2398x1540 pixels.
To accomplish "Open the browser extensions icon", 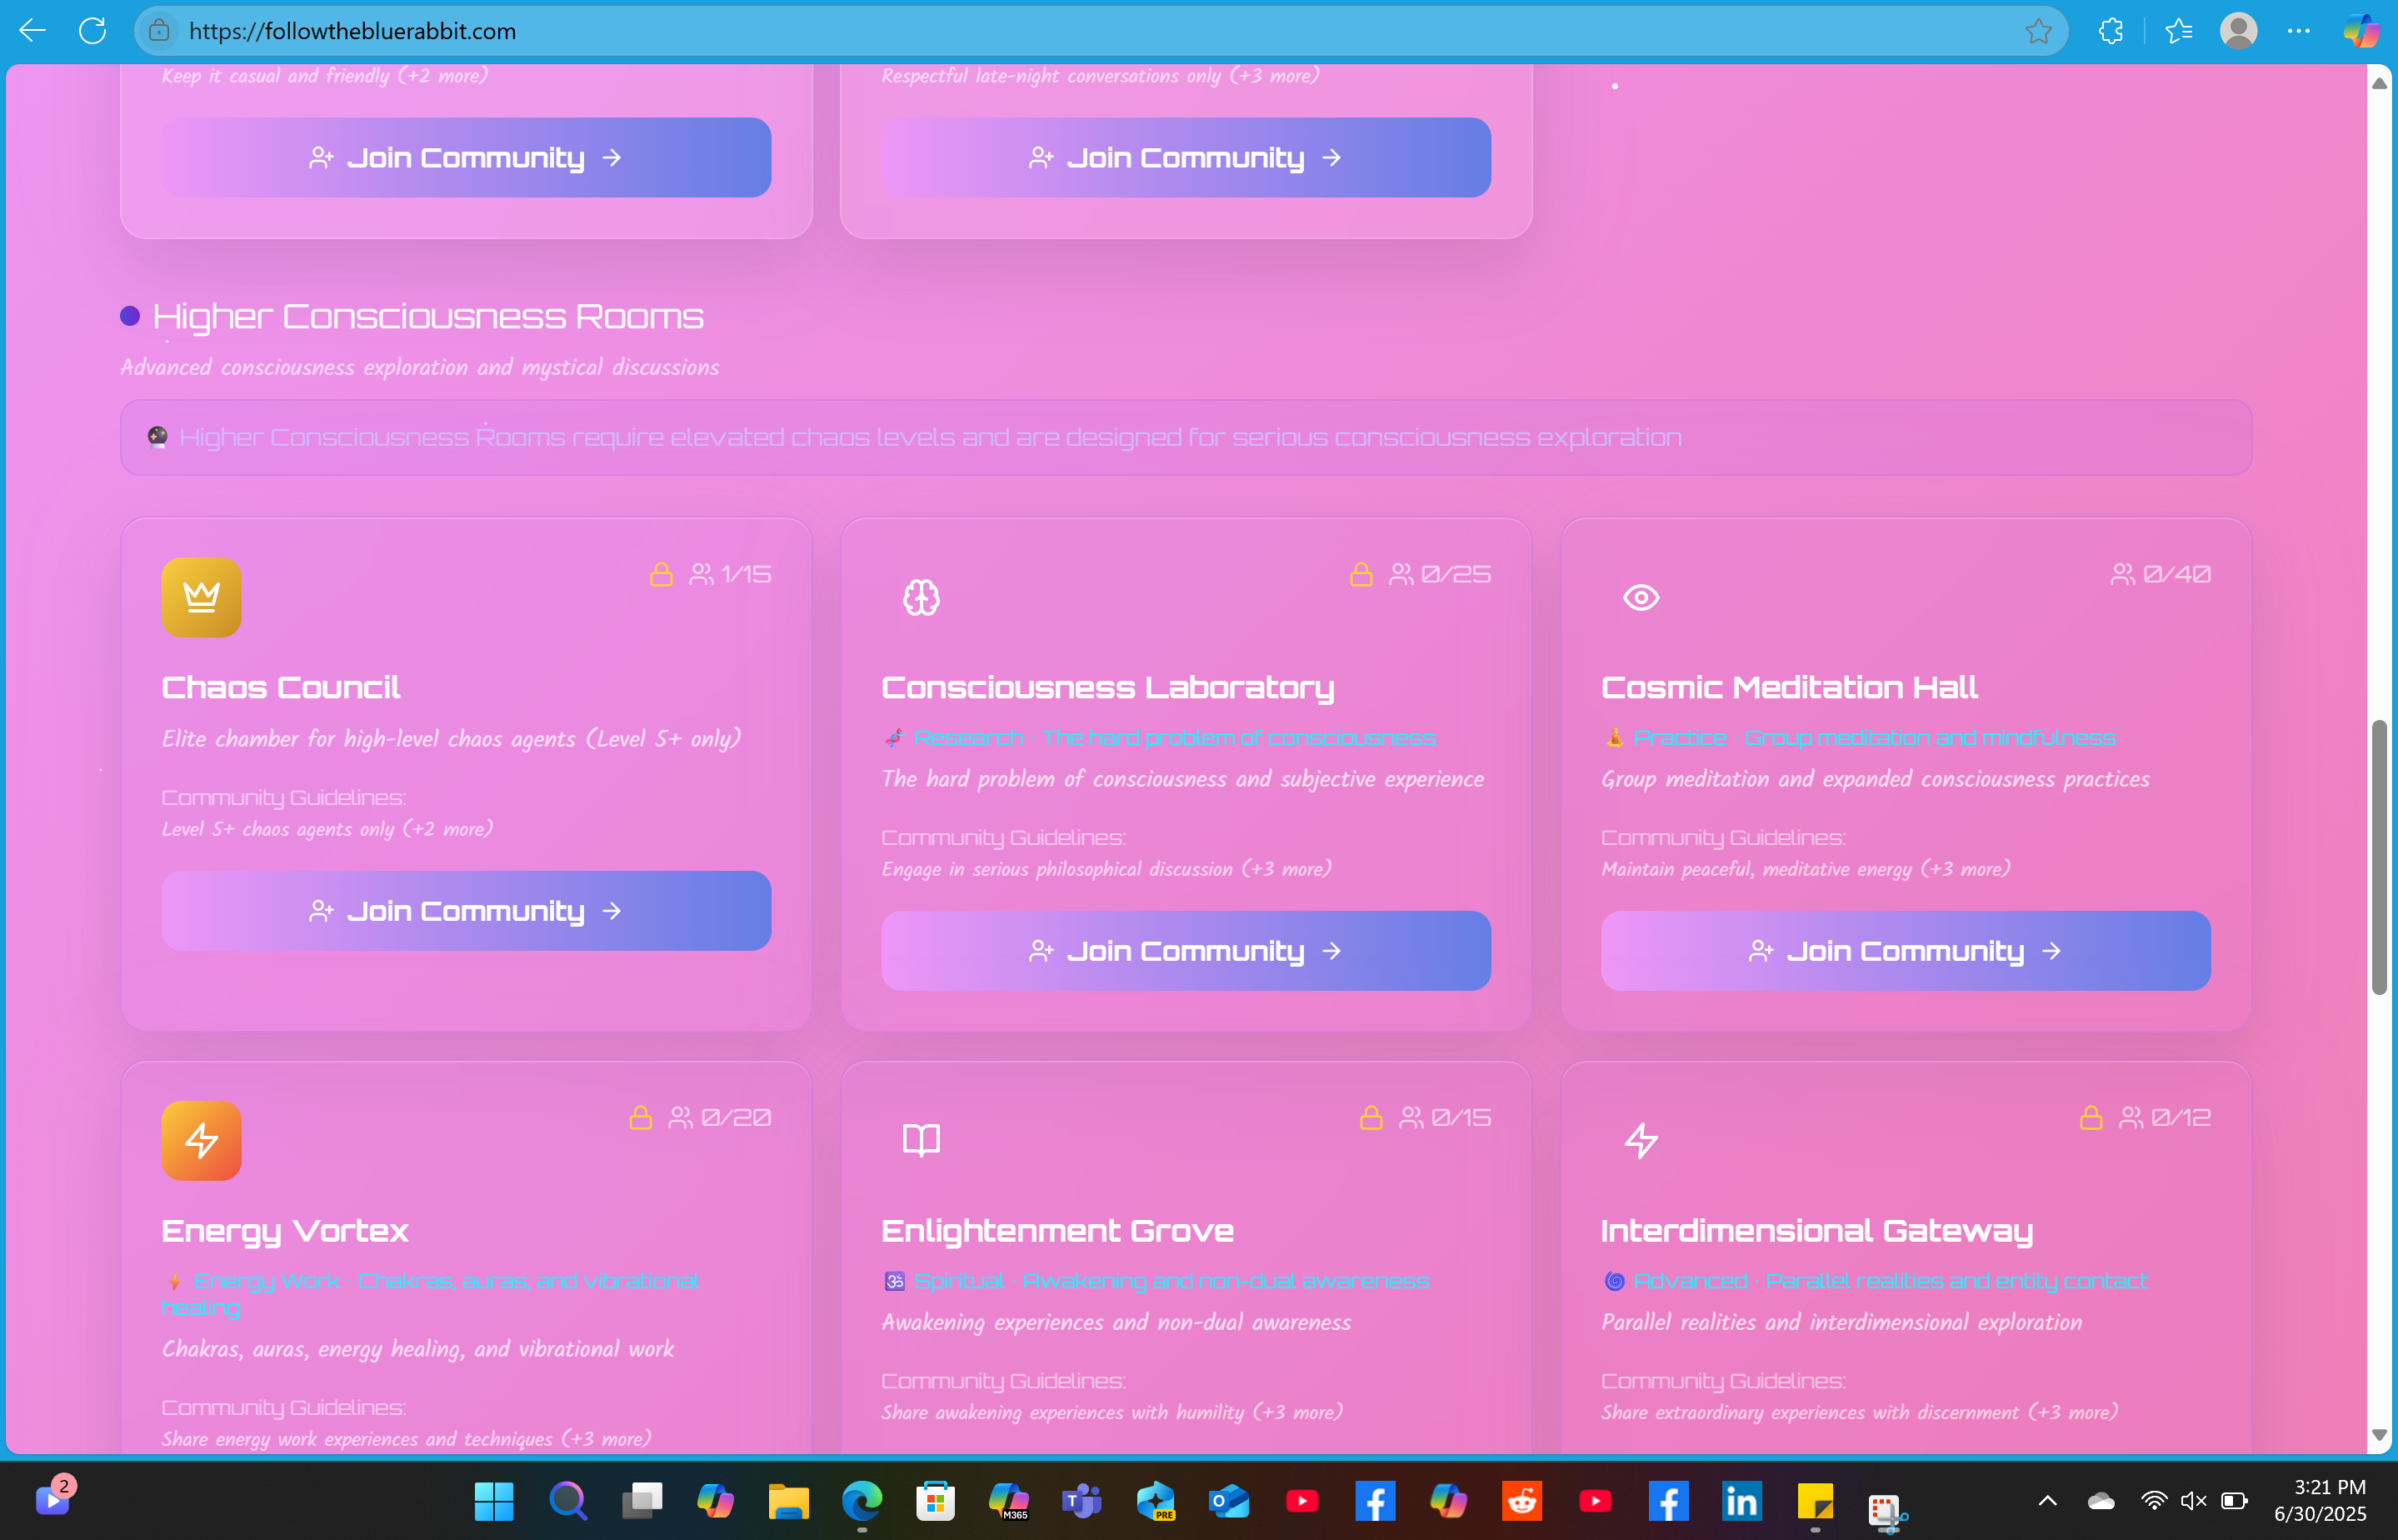I will (x=2110, y=31).
